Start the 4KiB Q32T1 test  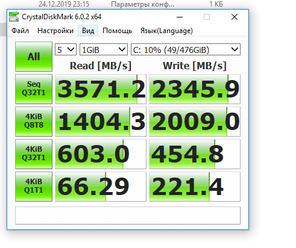34,154
